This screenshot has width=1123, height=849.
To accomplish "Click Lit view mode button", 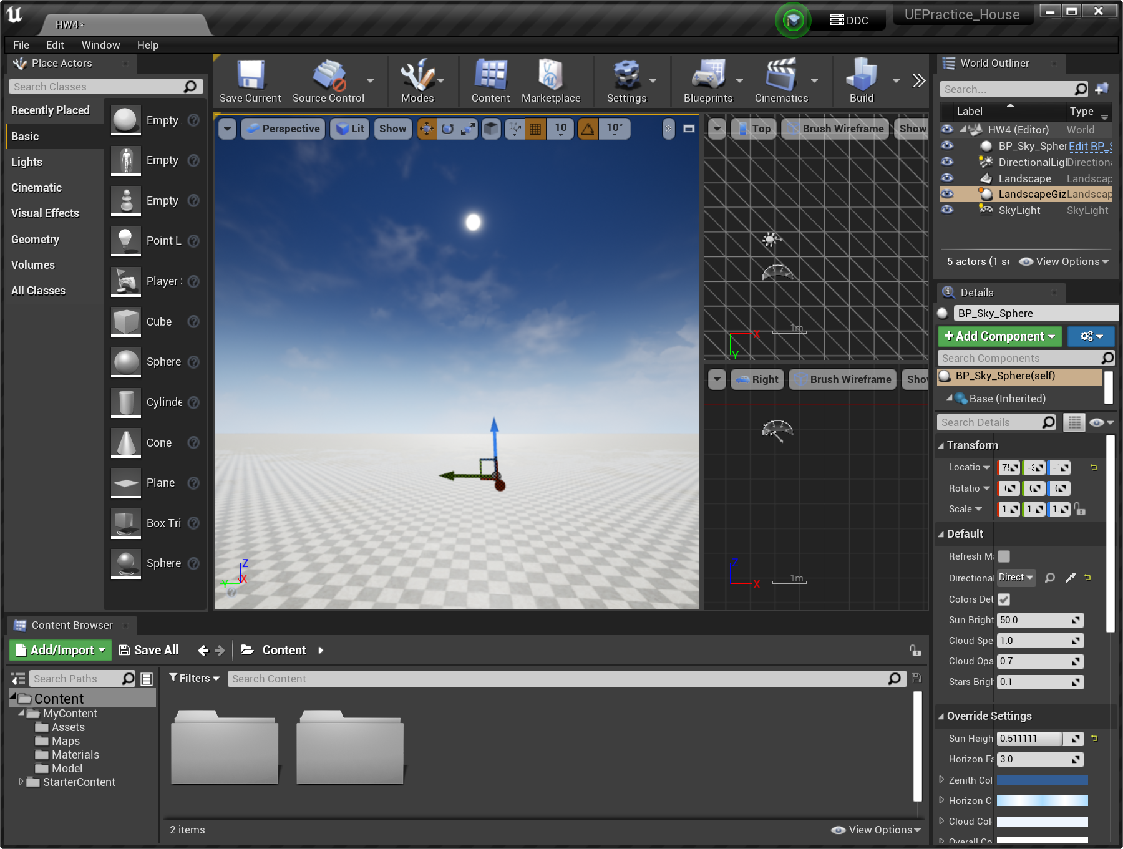I will tap(350, 129).
